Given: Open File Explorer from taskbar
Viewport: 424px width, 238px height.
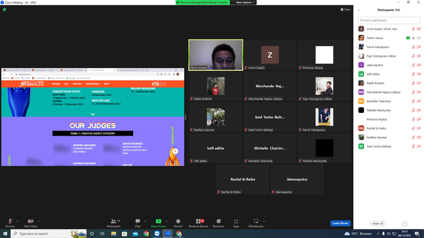Looking at the screenshot, I should pos(113,233).
